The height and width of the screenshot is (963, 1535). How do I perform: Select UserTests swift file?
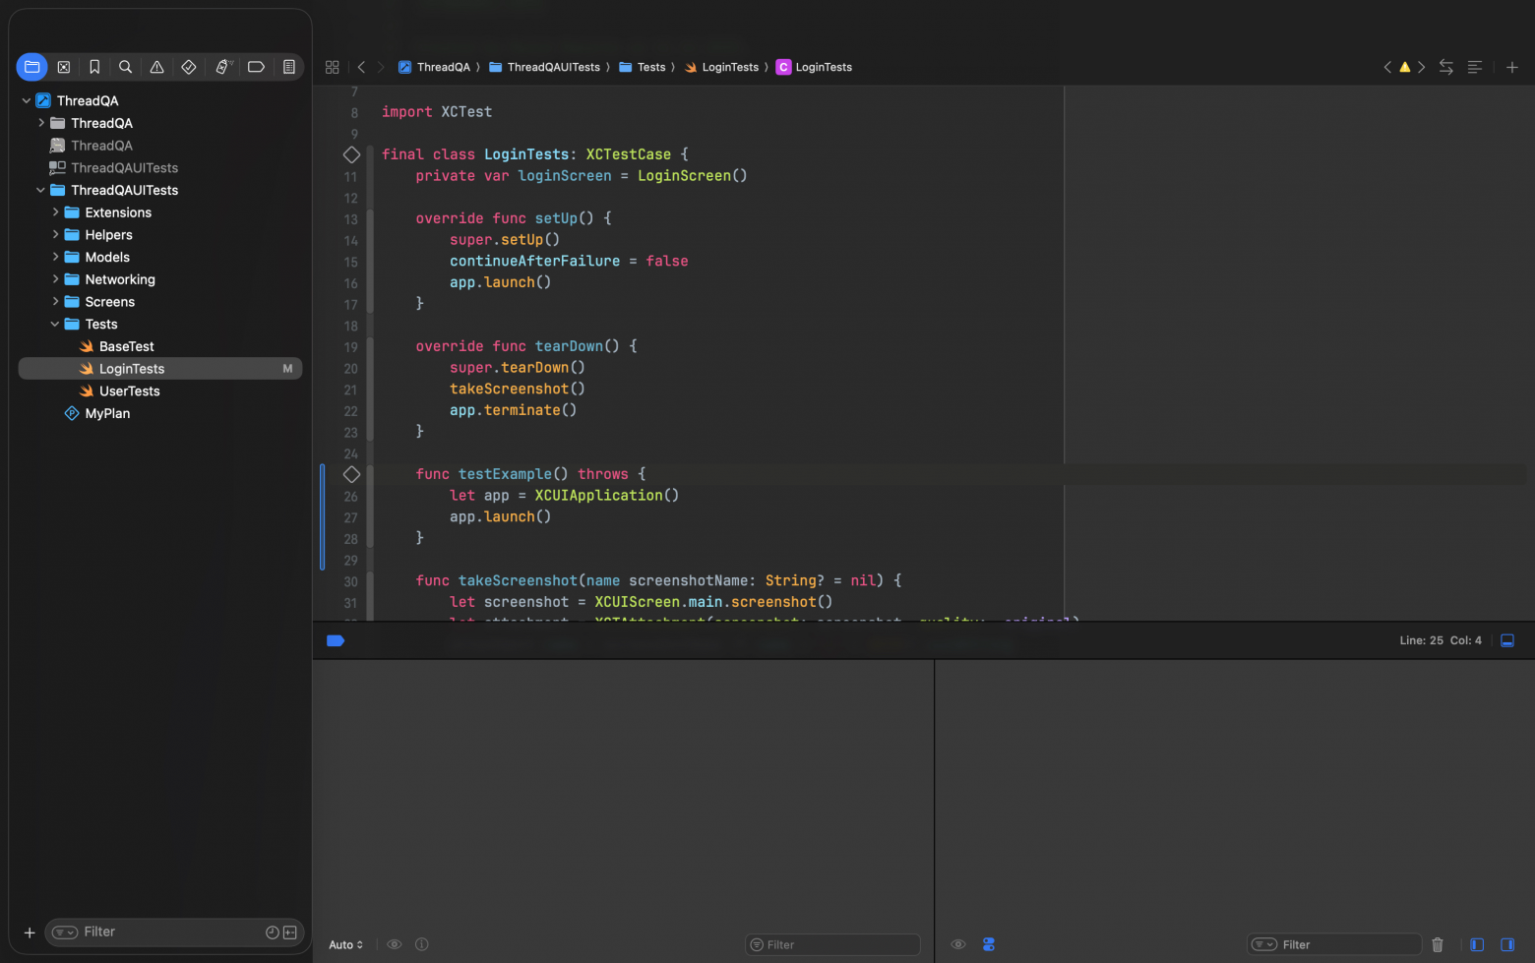tap(129, 391)
